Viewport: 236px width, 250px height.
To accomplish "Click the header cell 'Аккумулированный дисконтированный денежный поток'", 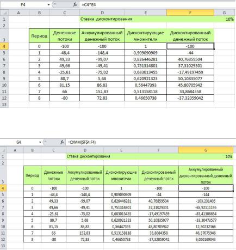I will click(206, 175).
